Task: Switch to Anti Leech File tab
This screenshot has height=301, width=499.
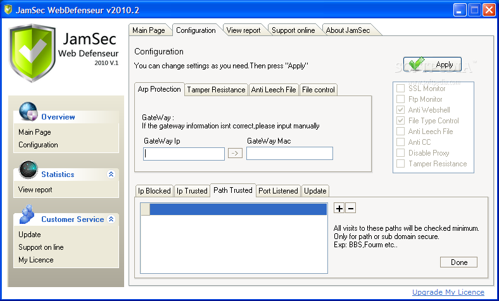Action: tap(274, 90)
